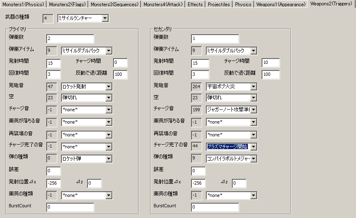Viewport: 356px width, 218px height.
Task: Click the セカンダリ group label
Action: (x=163, y=29)
